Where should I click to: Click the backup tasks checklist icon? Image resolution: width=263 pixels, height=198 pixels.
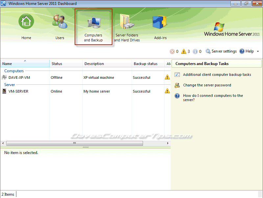pyautogui.click(x=177, y=75)
